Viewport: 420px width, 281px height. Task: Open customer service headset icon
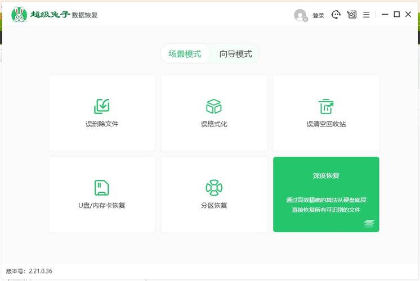tap(336, 15)
